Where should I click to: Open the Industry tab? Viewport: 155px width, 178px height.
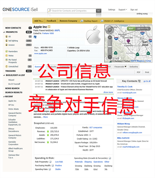click(x=134, y=67)
